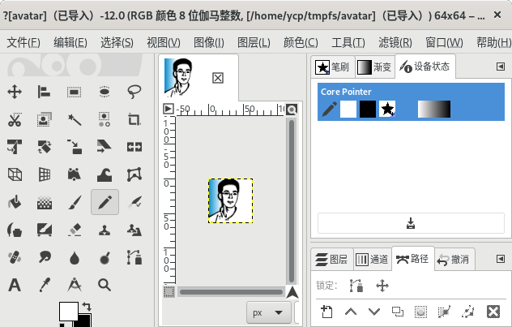Open the 视图(V) menu
Viewport: 512px width, 327px height.
[164, 42]
